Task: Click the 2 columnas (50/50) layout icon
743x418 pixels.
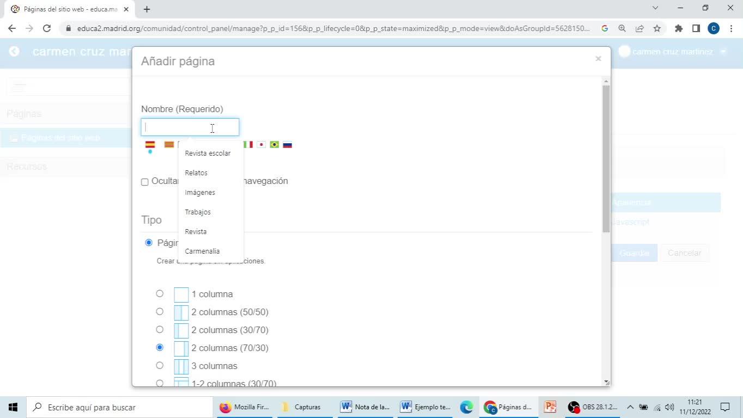Action: click(181, 312)
